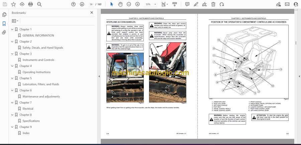The image size is (301, 145).
Task: Open GENERAL INFORMATION bookmark
Action: [x=38, y=35]
